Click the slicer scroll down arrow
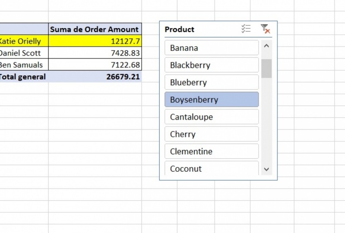 [x=266, y=169]
